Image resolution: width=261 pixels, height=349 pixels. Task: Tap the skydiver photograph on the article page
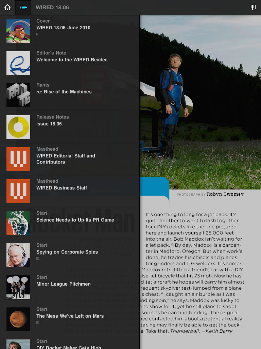(201, 102)
